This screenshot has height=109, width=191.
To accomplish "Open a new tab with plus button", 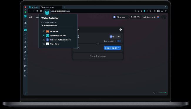I will [x=64, y=7].
